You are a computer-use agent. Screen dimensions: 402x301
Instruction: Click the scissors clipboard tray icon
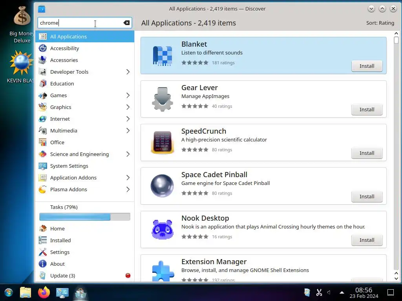[x=319, y=292]
